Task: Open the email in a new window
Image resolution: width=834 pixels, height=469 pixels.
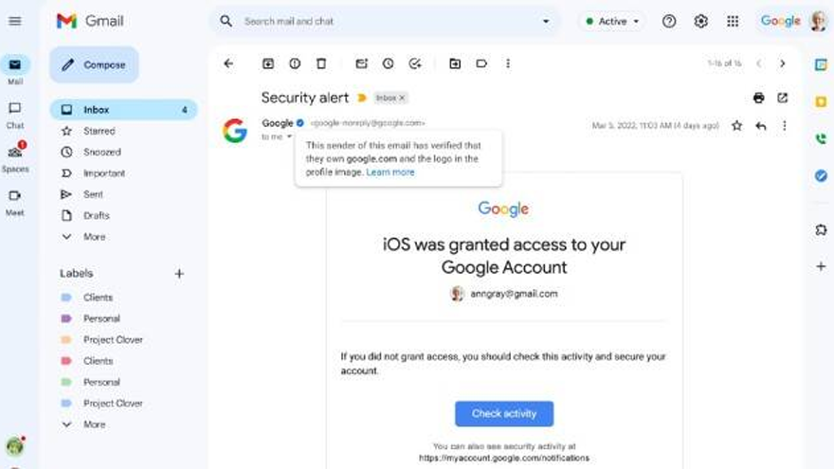Action: (783, 98)
